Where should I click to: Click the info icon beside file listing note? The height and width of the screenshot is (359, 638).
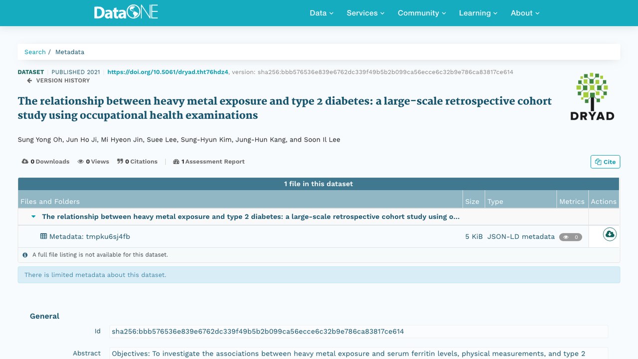coord(25,255)
